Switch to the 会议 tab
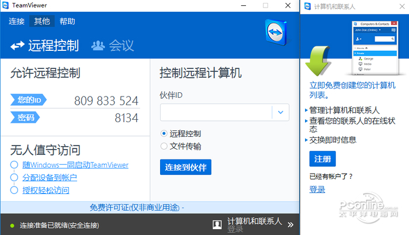Screen dimensions: 409x235 (x=113, y=46)
